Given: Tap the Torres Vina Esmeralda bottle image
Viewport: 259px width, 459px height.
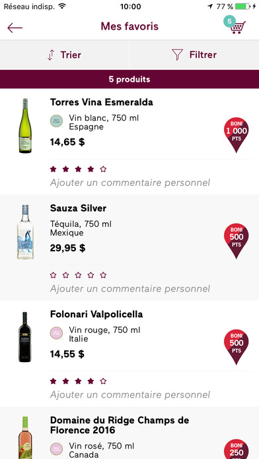Looking at the screenshot, I should tap(25, 125).
